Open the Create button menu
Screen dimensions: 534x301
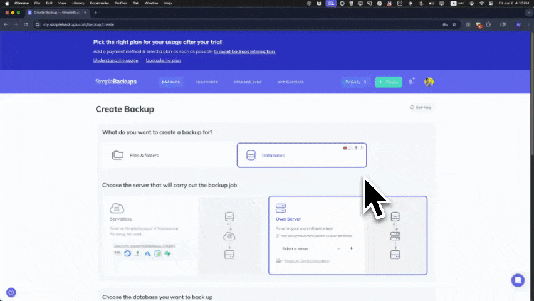389,82
